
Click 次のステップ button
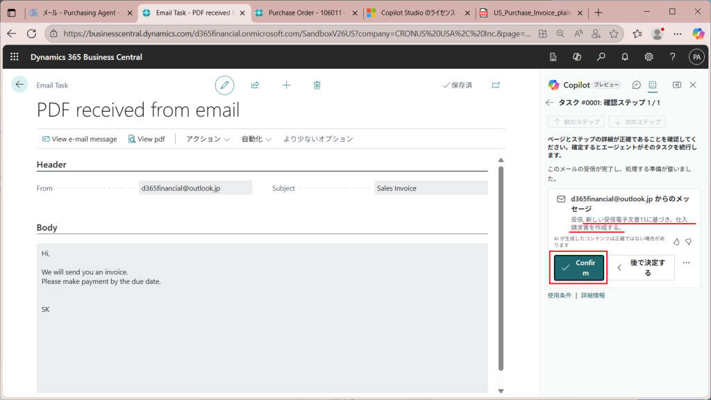[x=637, y=122]
